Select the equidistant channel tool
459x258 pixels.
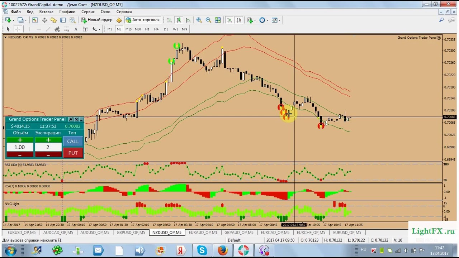pyautogui.click(x=57, y=29)
